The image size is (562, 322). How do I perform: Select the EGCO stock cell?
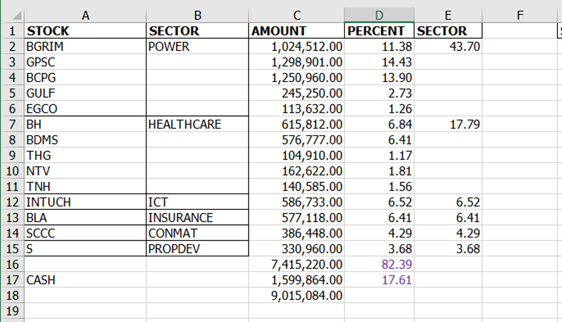point(85,109)
